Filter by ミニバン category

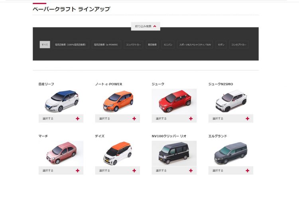(168, 44)
